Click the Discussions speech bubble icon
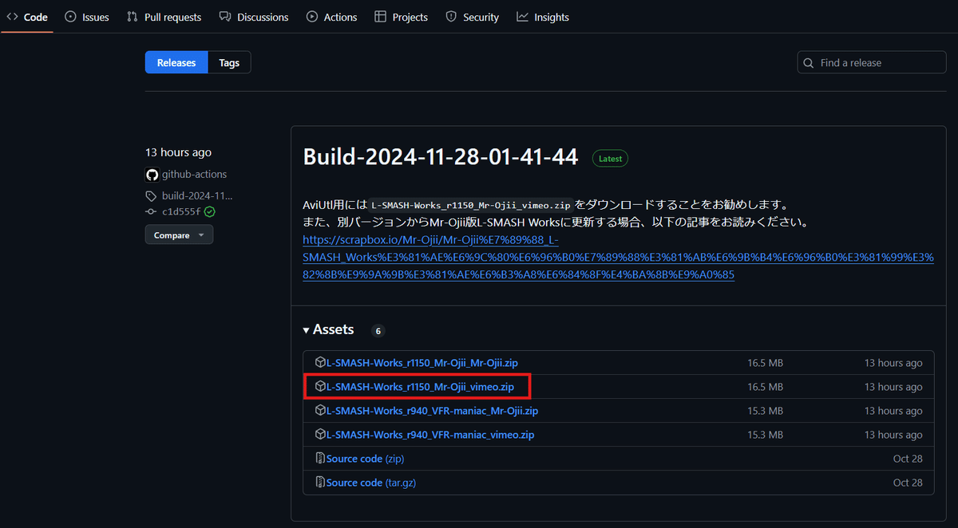Image resolution: width=958 pixels, height=528 pixels. [225, 17]
